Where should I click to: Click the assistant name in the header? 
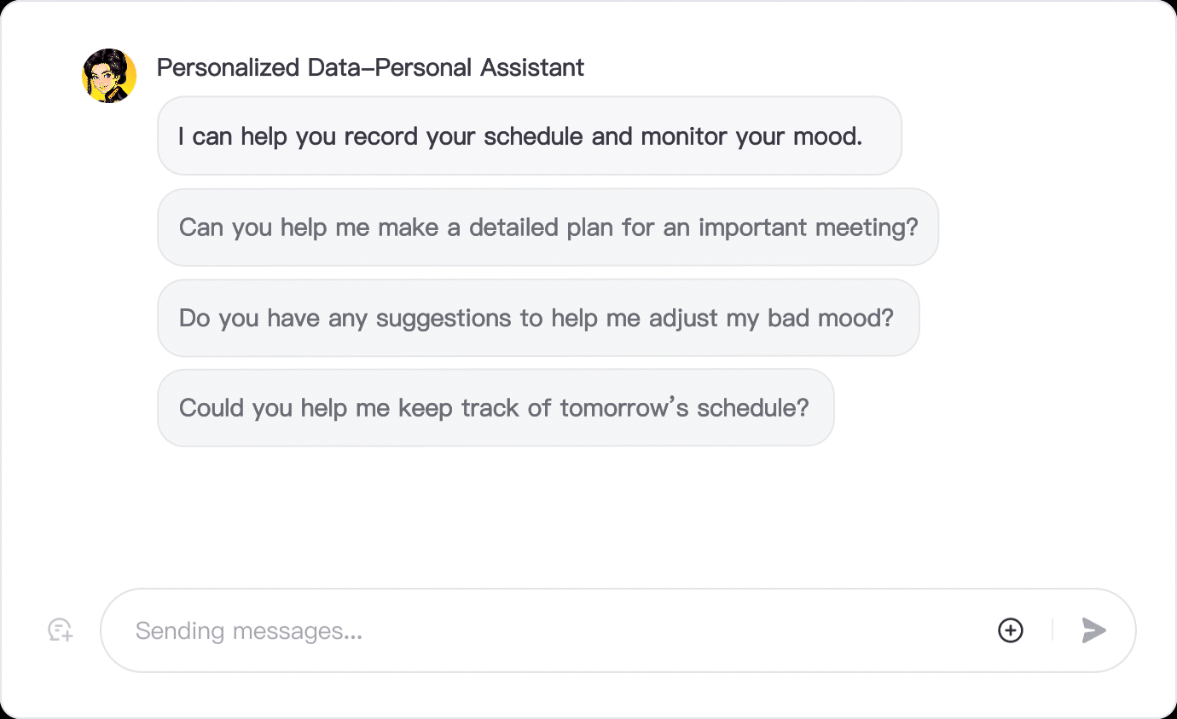pos(370,68)
